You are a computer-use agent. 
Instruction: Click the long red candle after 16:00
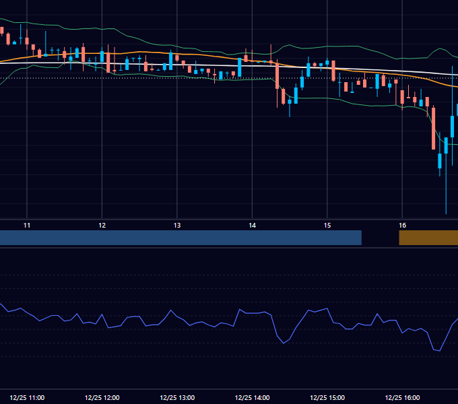[434, 128]
